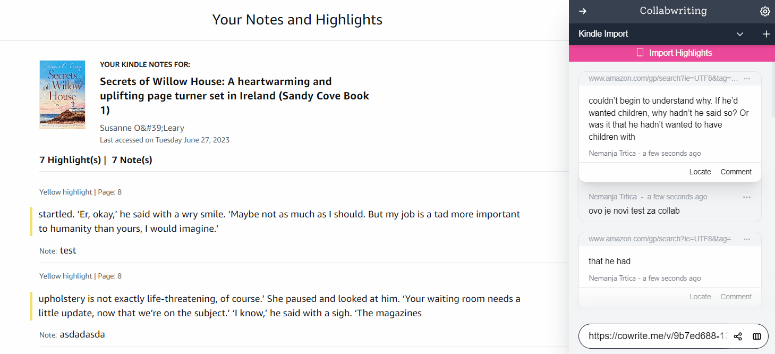Open Collabwriting settings gear
This screenshot has width=775, height=354.
click(765, 11)
